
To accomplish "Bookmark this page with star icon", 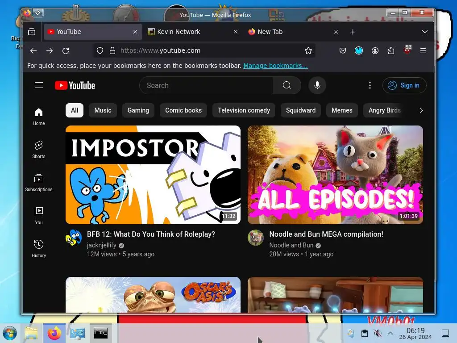I will coord(308,51).
